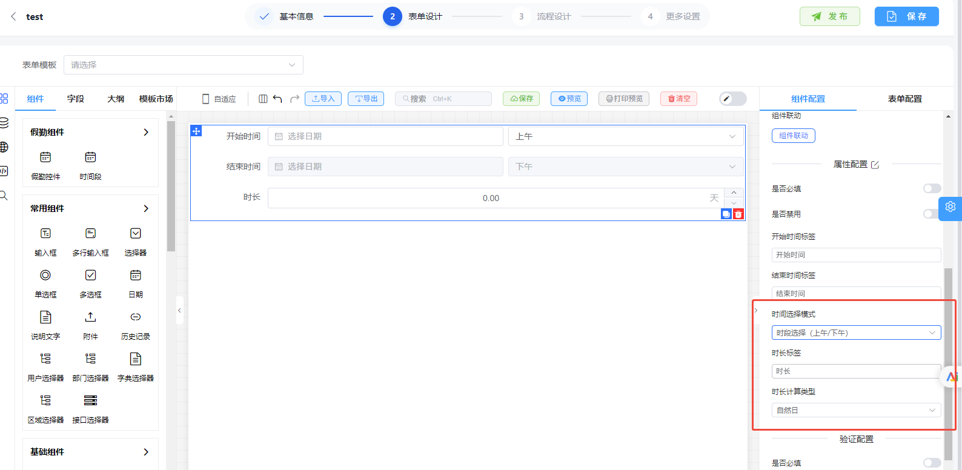Toggle the 是否禁用 switch
This screenshot has height=470, width=962.
[x=930, y=214]
